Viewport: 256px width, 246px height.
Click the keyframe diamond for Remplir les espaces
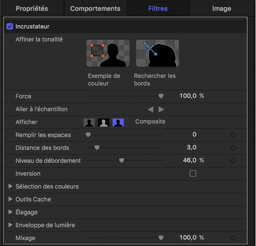coord(233,135)
